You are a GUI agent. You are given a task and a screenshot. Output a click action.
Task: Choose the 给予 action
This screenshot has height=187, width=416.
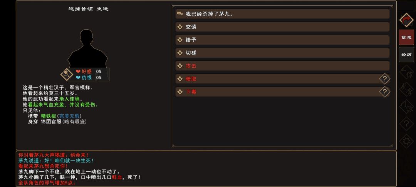click(282, 40)
